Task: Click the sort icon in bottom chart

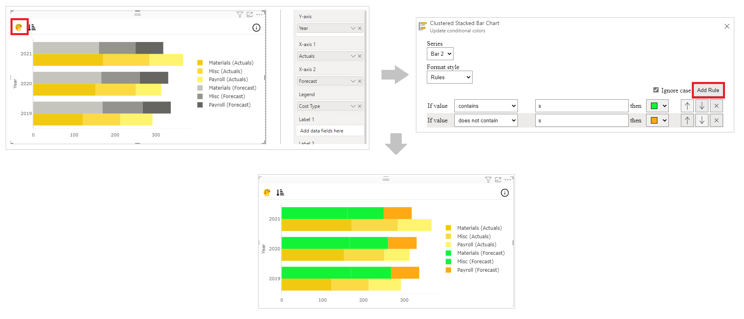Action: tap(280, 193)
